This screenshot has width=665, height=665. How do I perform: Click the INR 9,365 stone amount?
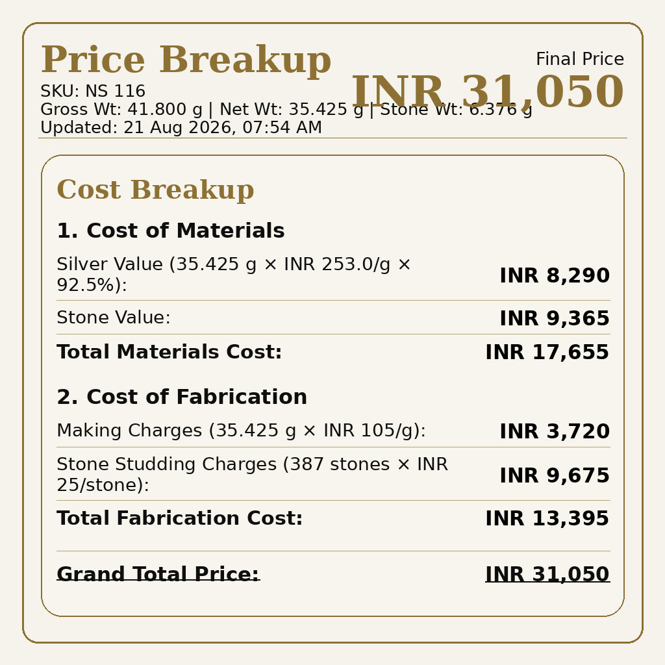pyautogui.click(x=555, y=318)
